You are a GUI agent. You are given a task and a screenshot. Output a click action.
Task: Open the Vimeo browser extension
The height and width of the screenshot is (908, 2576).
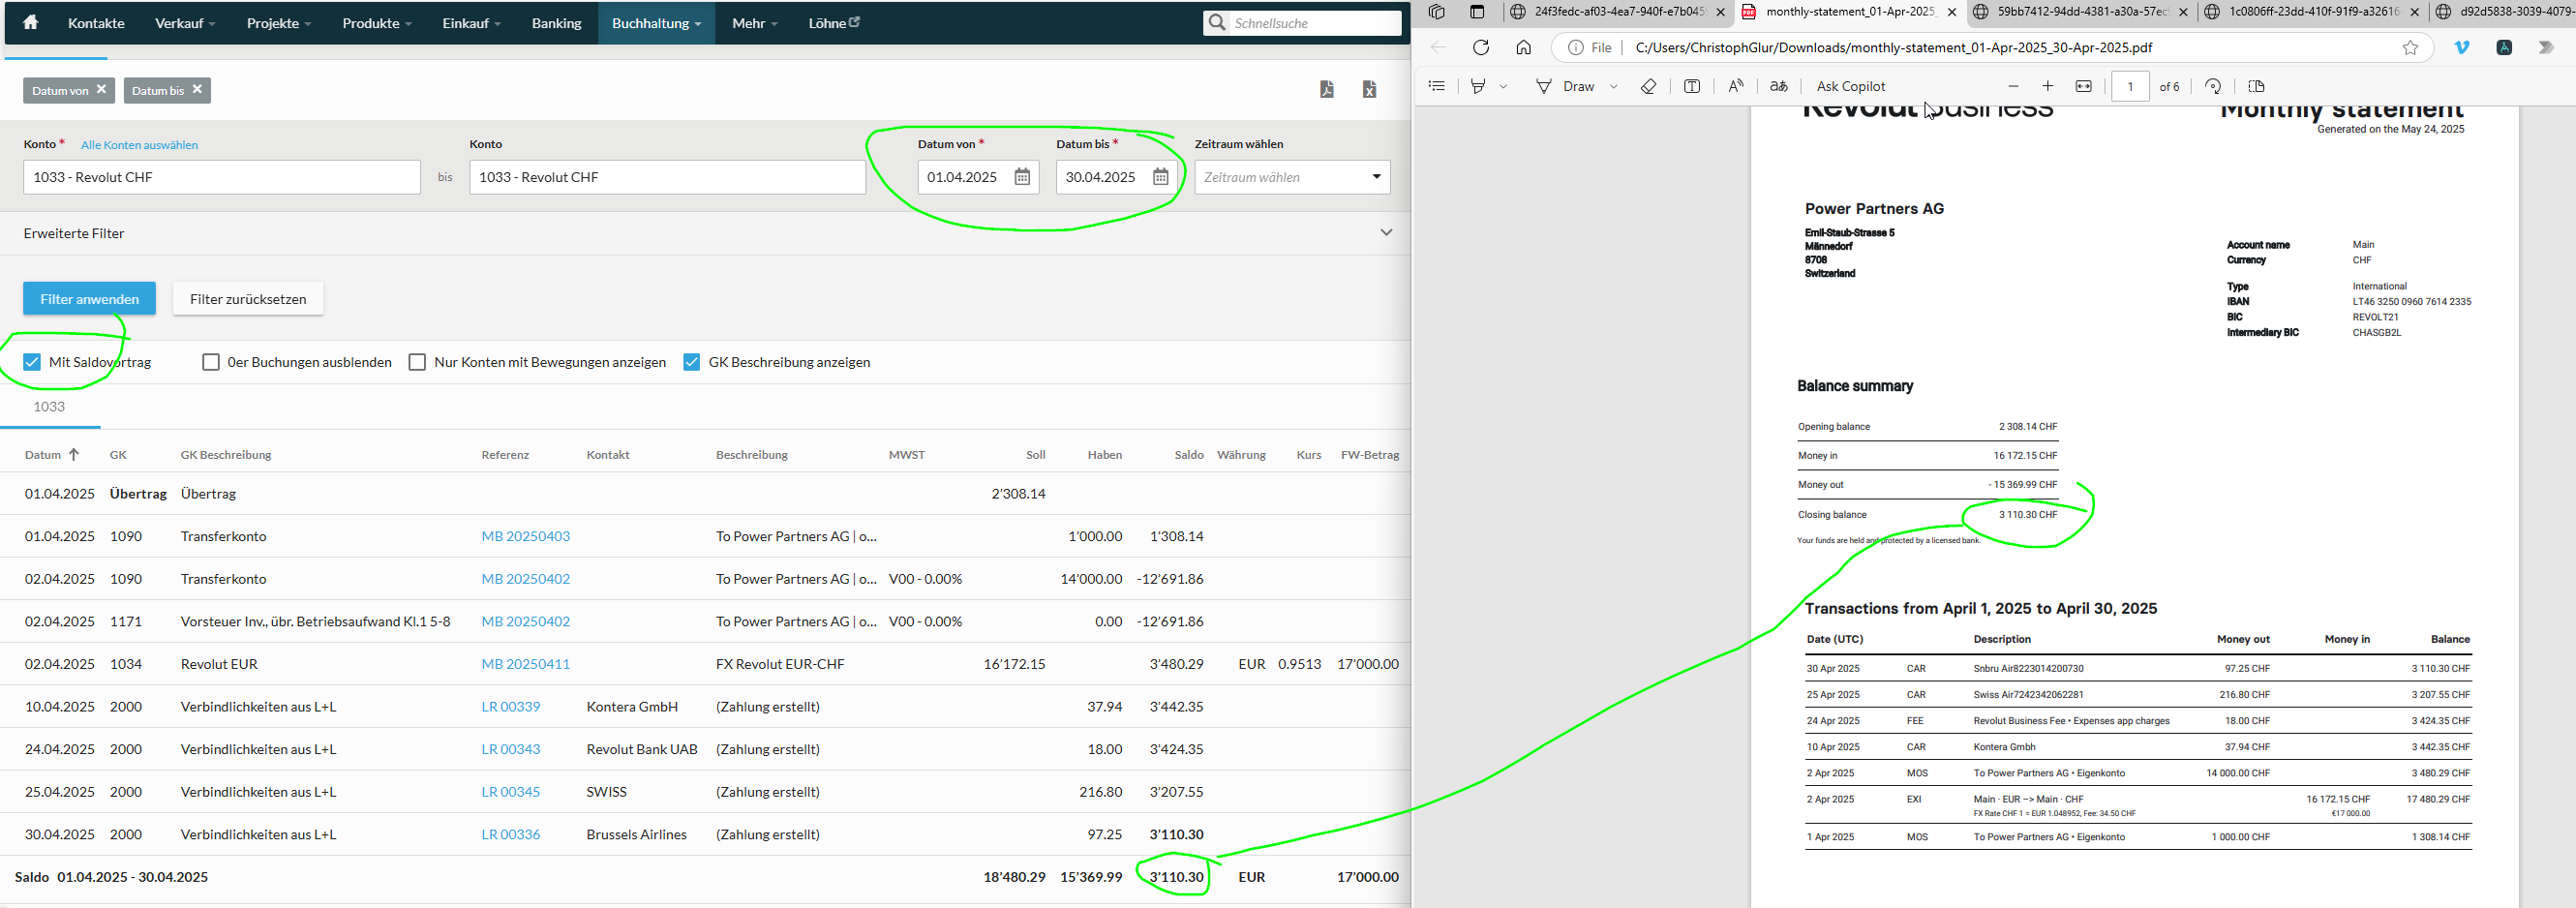coord(2462,47)
